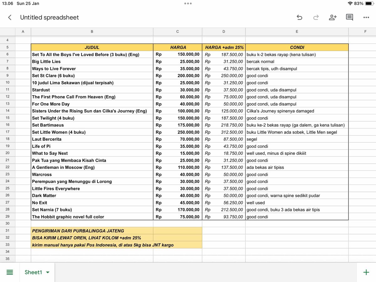Select row 29 header
Viewport: 376px width, 282px height.
pos(8,217)
